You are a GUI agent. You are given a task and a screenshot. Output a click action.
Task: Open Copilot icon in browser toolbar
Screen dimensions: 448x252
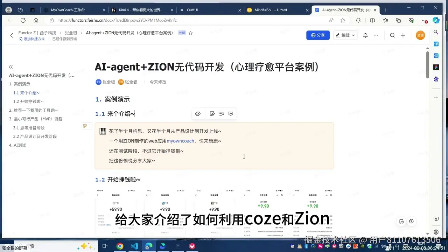tap(436, 20)
